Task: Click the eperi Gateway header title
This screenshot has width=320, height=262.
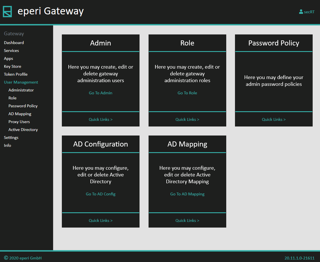Action: coord(51,11)
